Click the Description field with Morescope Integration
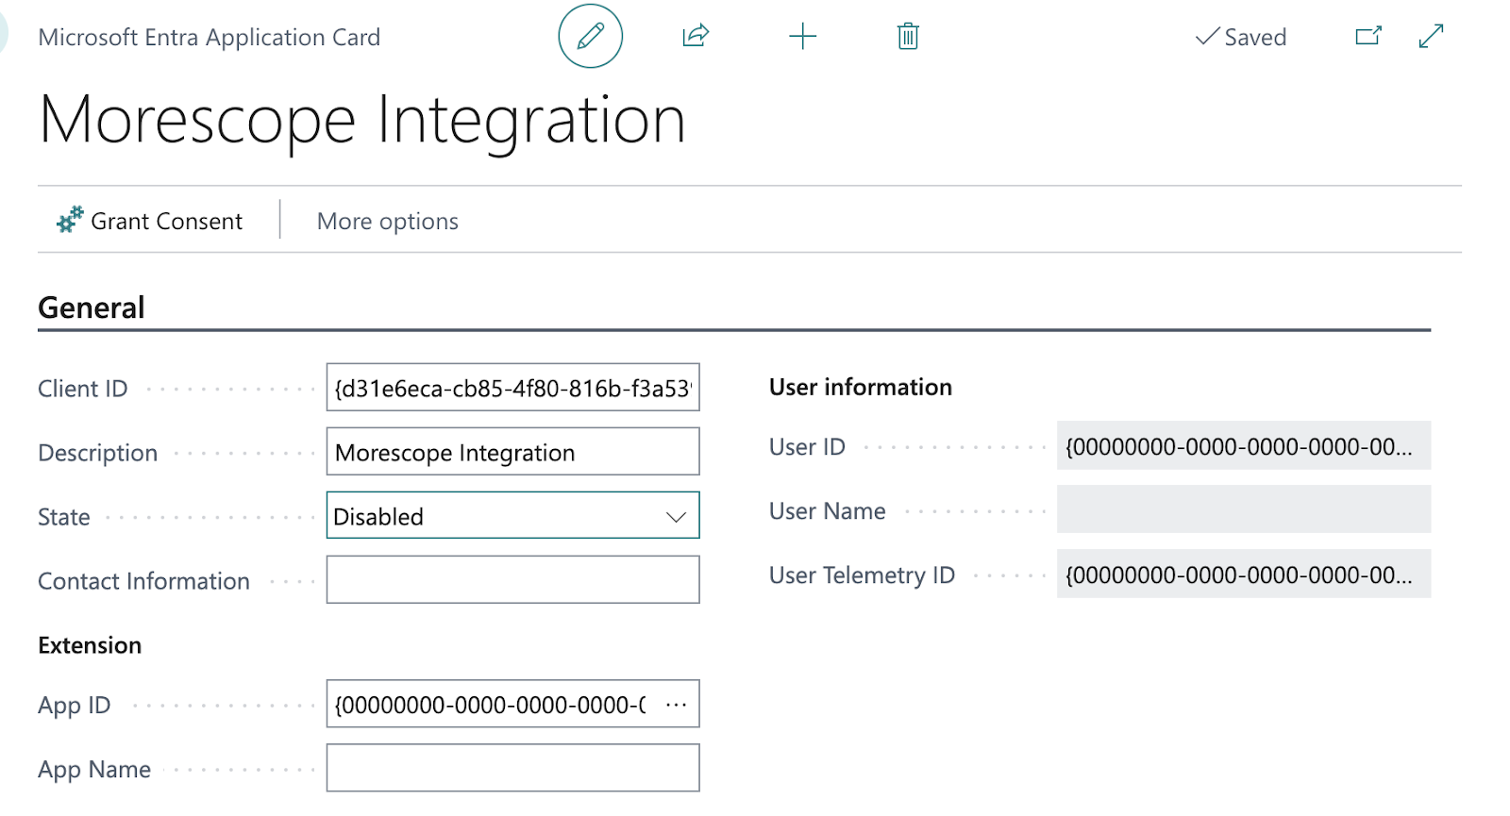 coord(512,452)
